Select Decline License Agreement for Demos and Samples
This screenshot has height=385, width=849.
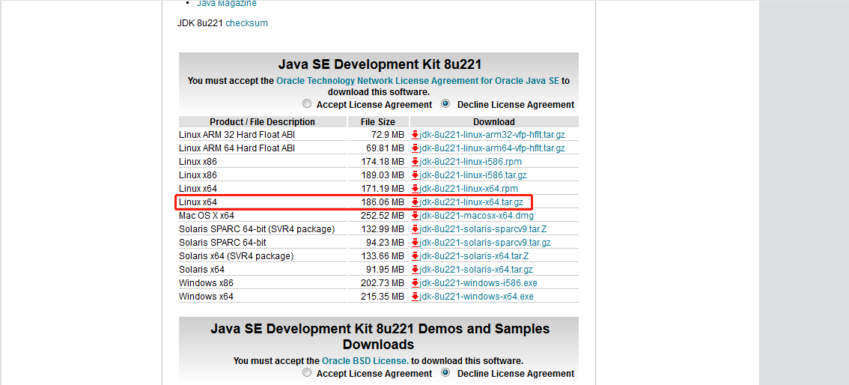(x=445, y=372)
